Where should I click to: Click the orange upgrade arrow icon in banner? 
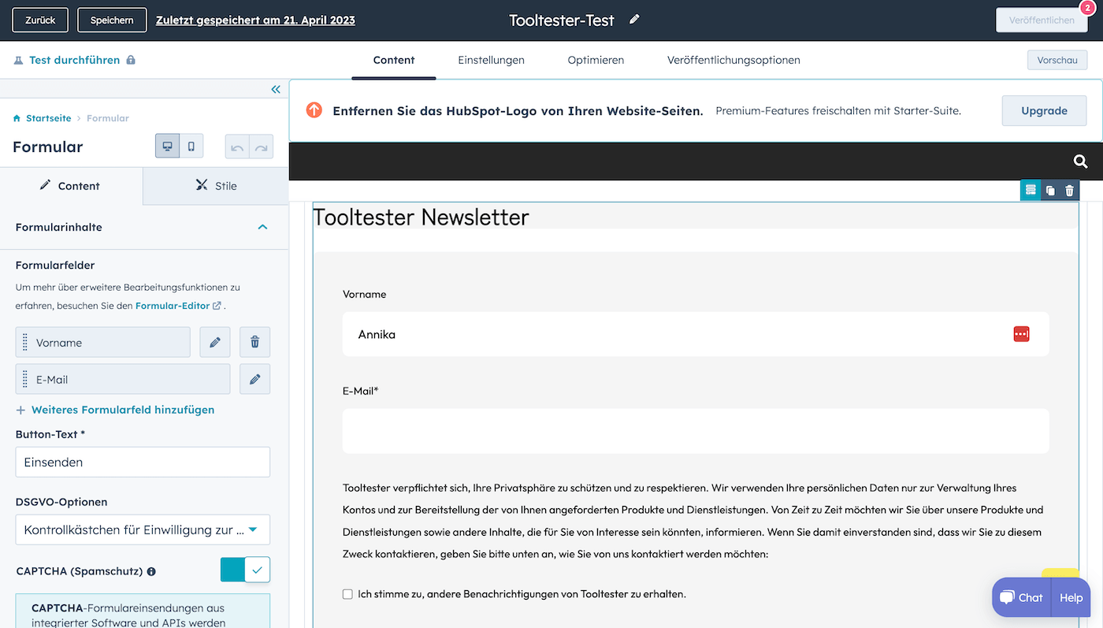[x=314, y=110]
